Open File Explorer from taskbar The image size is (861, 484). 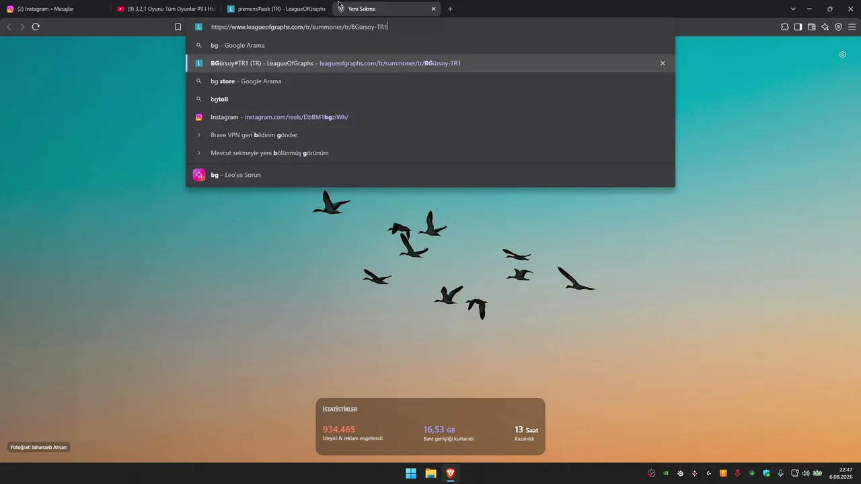430,473
